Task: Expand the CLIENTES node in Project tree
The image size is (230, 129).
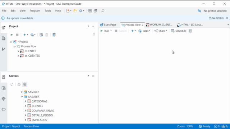Action: [x=18, y=51]
